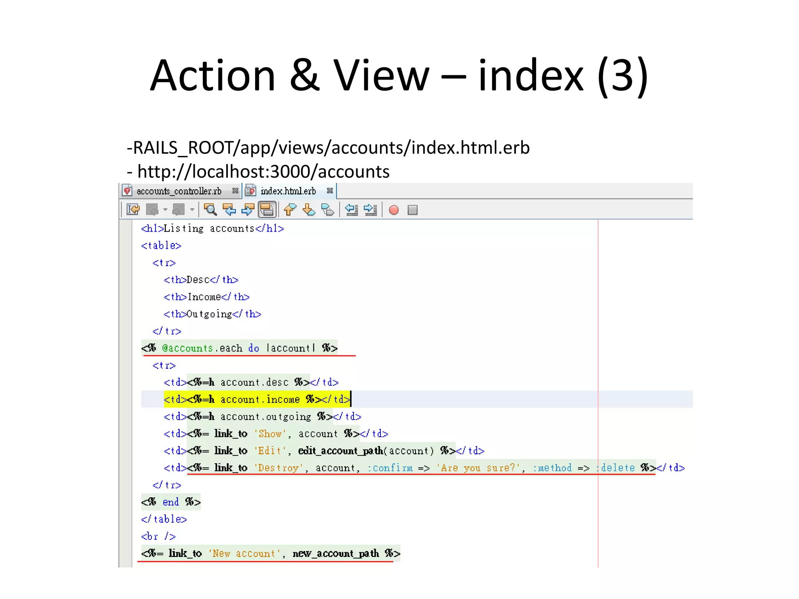Click the link_to 'New account' line

click(x=271, y=554)
